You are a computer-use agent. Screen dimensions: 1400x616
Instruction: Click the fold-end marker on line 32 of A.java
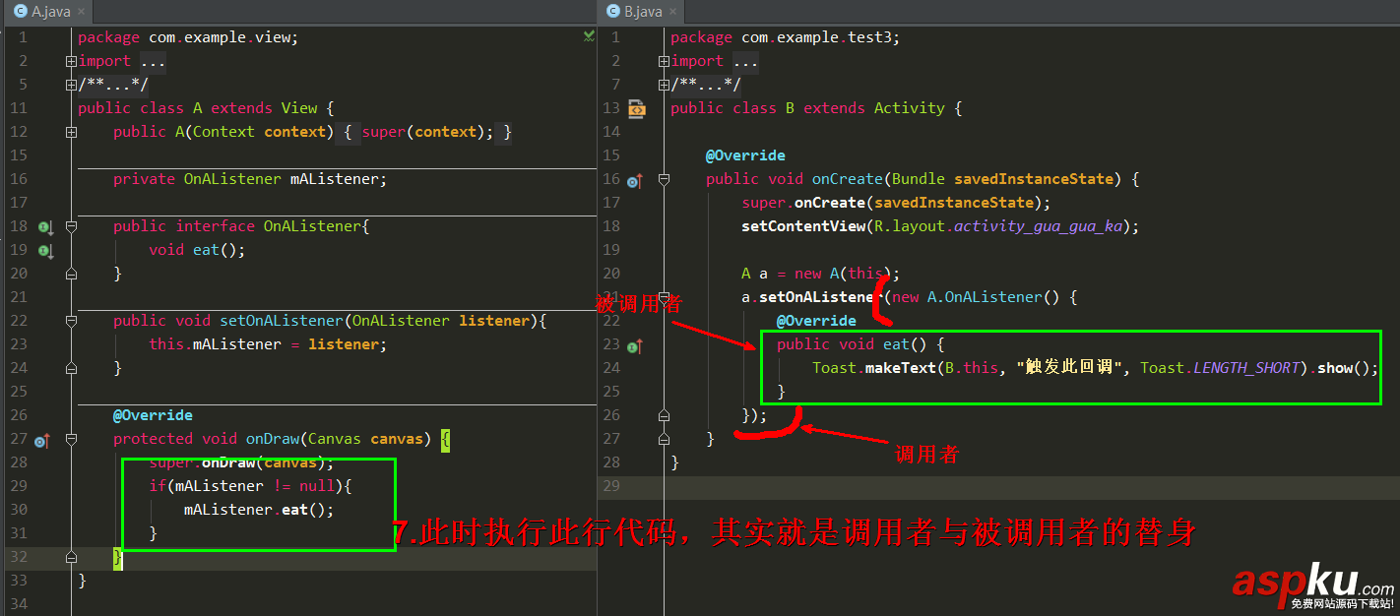coord(71,557)
